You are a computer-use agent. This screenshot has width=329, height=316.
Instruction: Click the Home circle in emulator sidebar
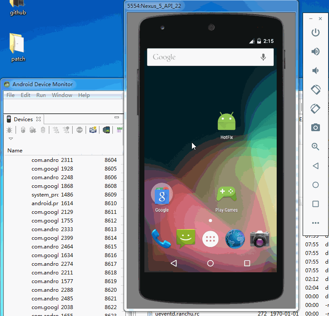pos(315,185)
